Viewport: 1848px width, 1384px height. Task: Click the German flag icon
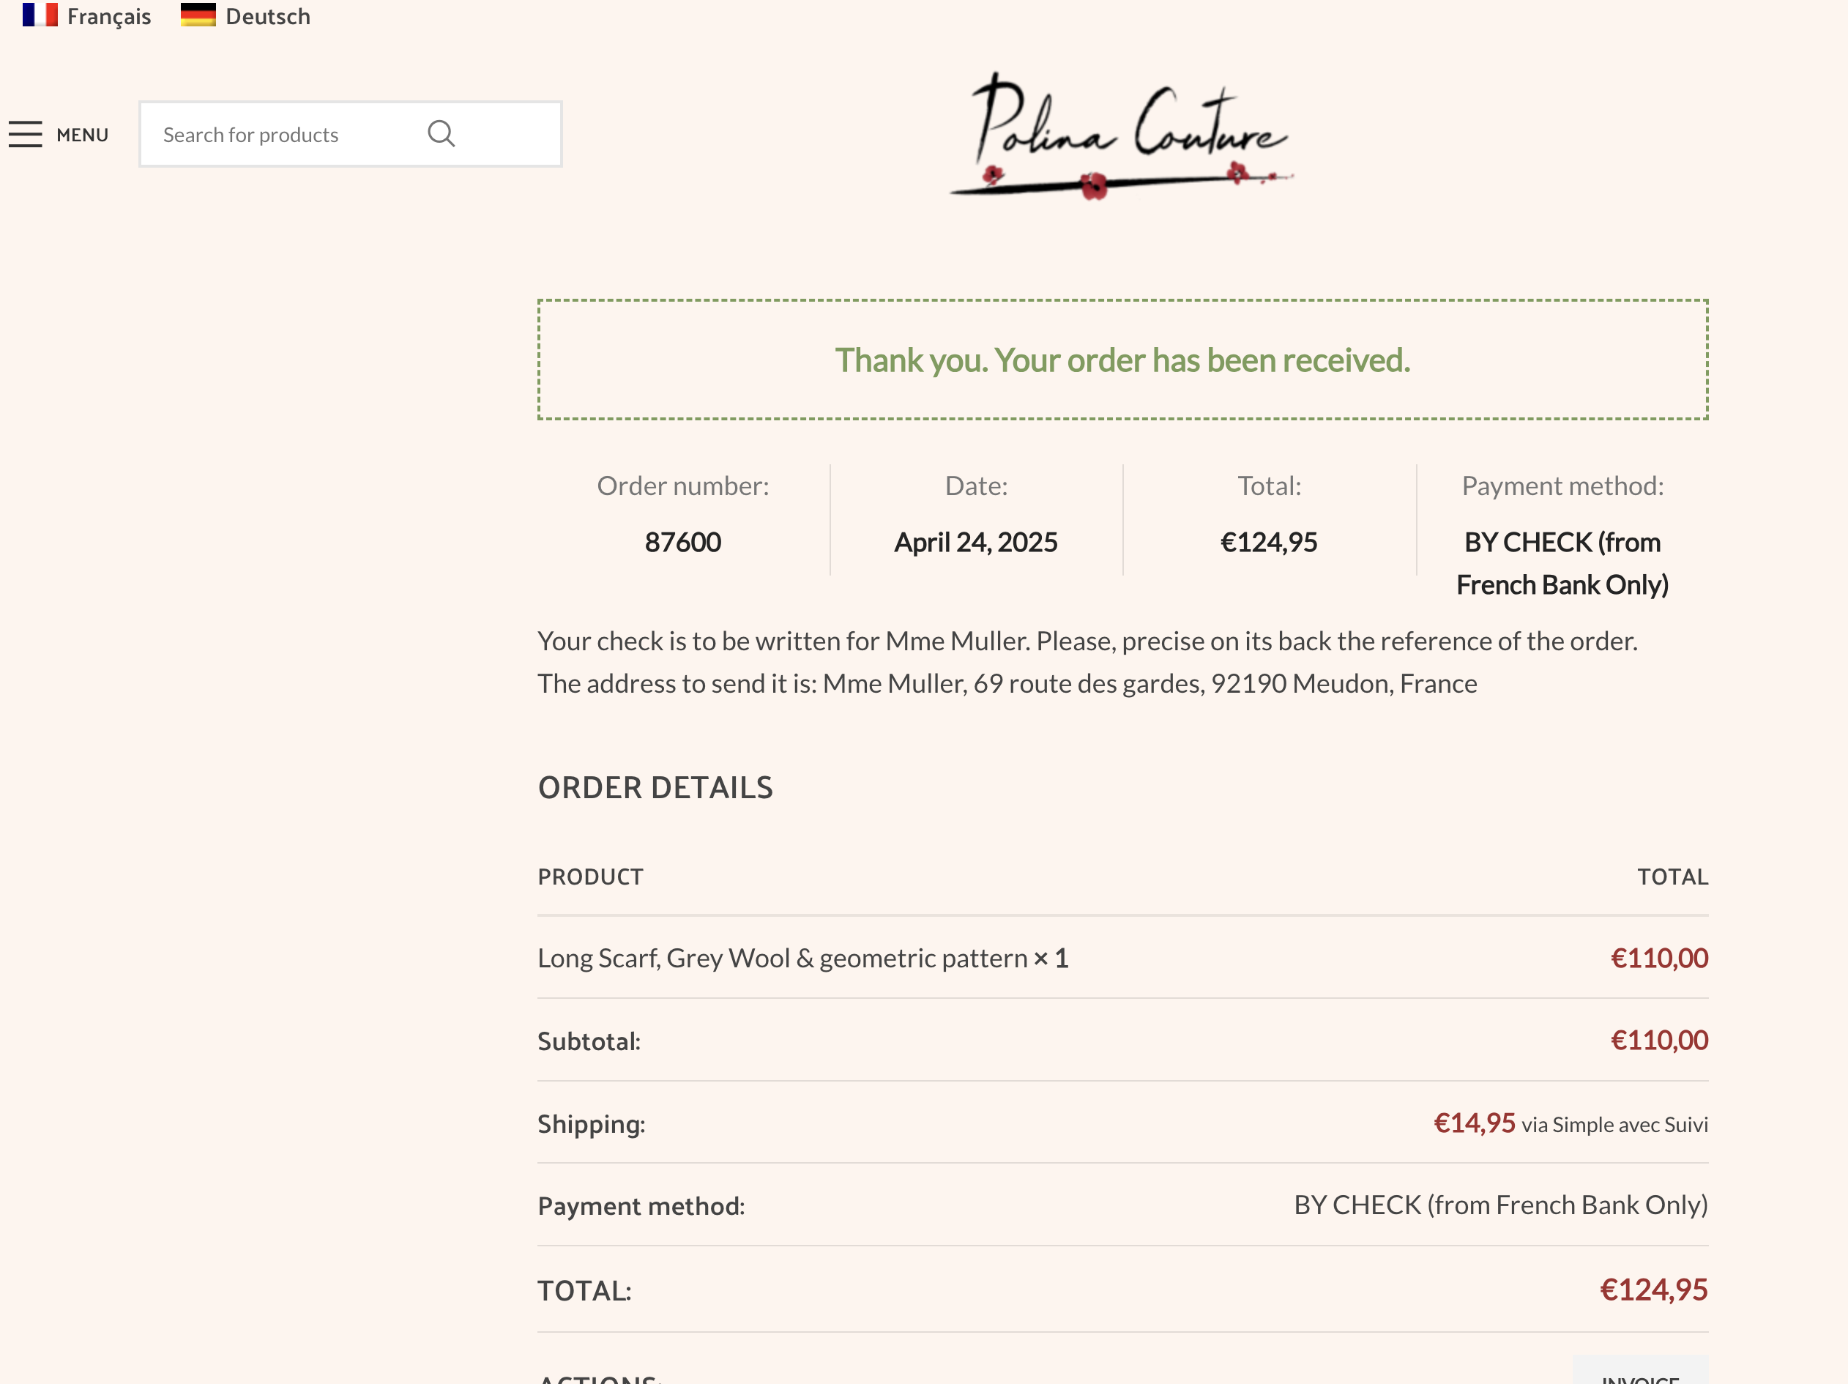198,15
